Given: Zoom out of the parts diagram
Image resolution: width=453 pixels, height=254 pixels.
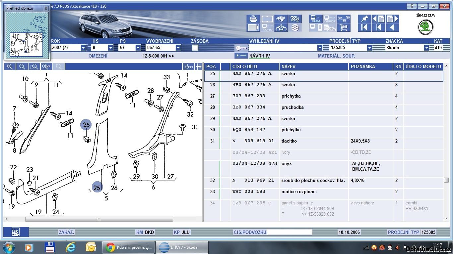Looking at the screenshot, I should (22, 66).
